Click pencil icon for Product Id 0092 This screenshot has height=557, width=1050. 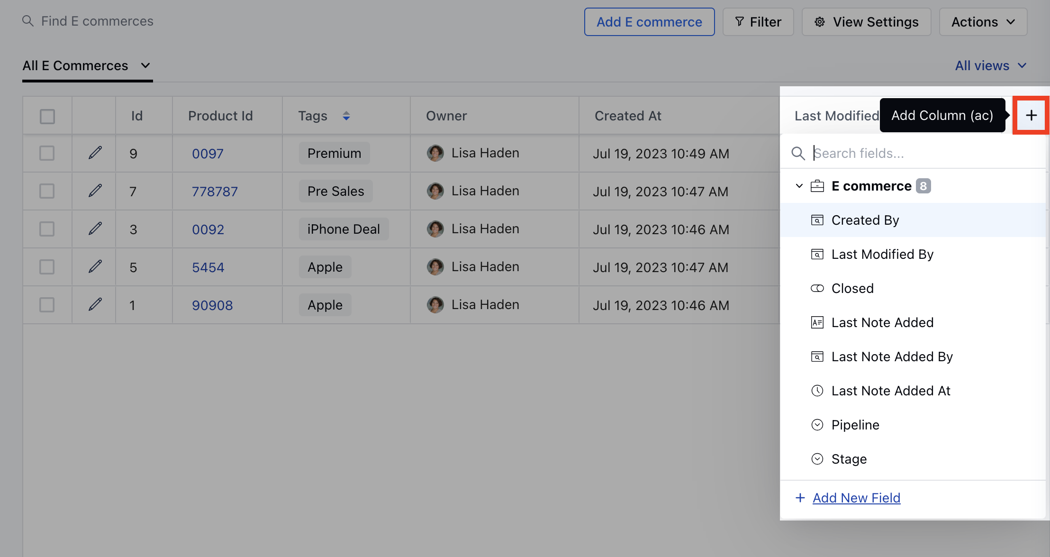[x=95, y=228]
